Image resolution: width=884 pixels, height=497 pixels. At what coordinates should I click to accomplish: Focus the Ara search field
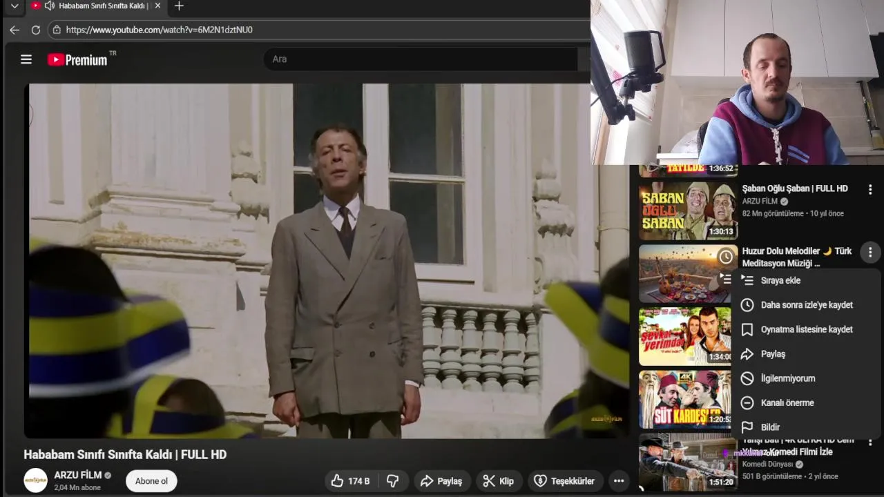[420, 59]
